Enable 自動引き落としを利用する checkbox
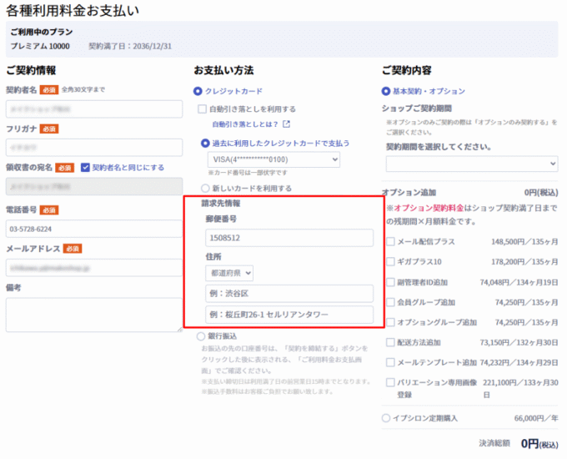 (202, 108)
